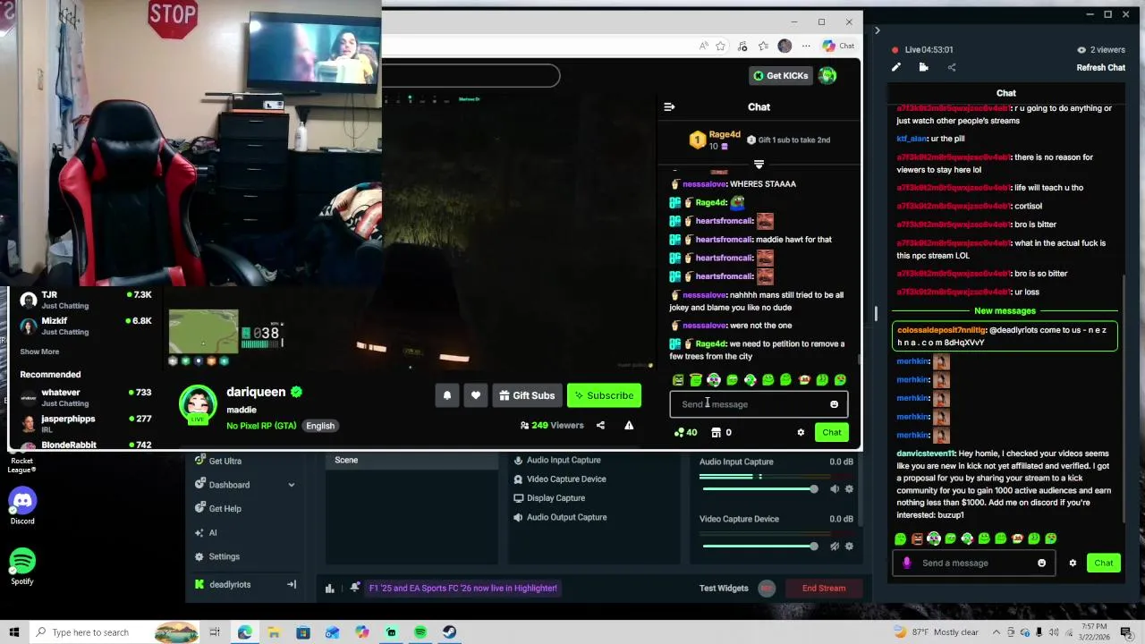The height and width of the screenshot is (644, 1145).
Task: Open TJR channel in the sidebar
Action: pyautogui.click(x=86, y=301)
